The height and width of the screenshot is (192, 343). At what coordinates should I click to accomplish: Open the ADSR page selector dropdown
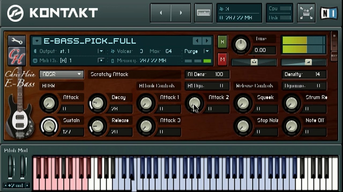tap(62, 74)
